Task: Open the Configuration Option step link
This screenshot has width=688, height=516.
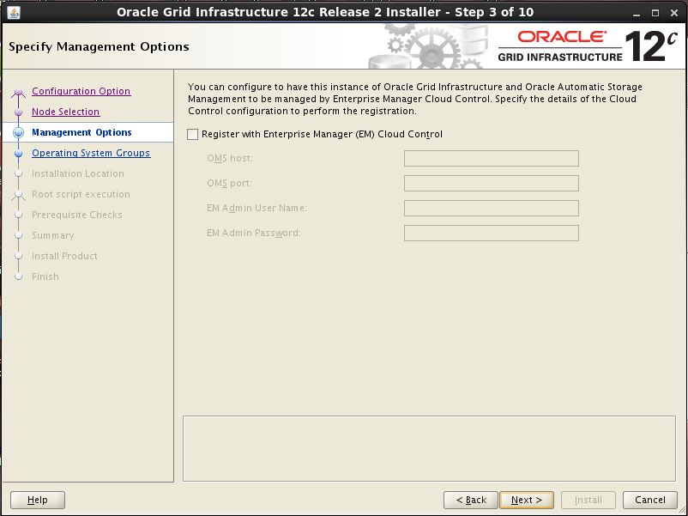Action: [81, 91]
